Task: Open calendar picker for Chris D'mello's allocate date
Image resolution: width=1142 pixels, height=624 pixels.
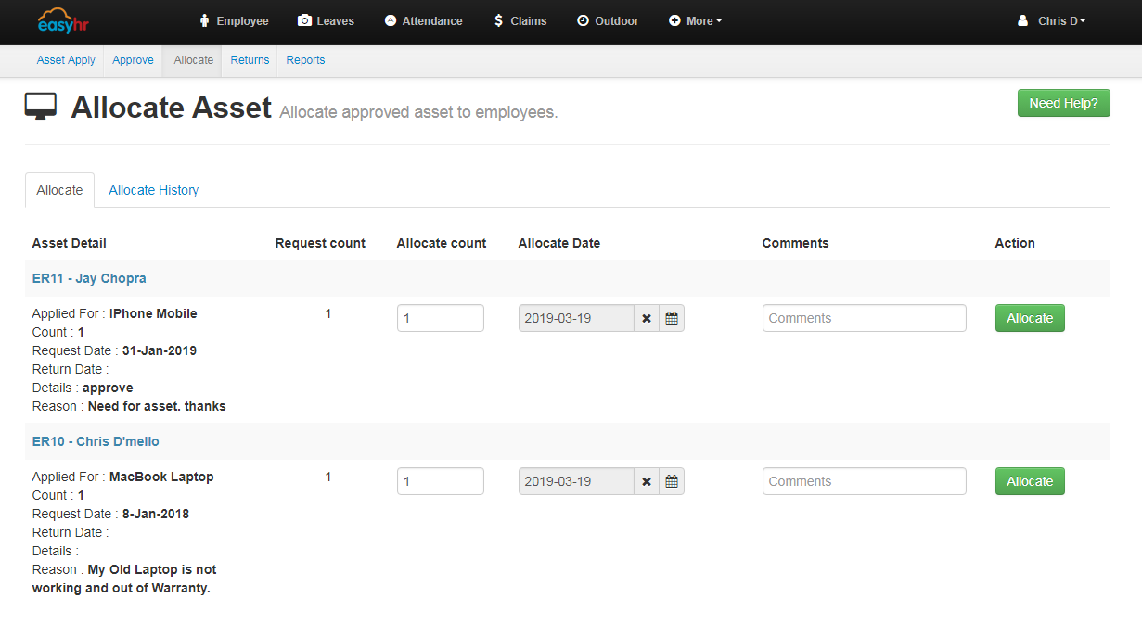Action: [x=672, y=481]
